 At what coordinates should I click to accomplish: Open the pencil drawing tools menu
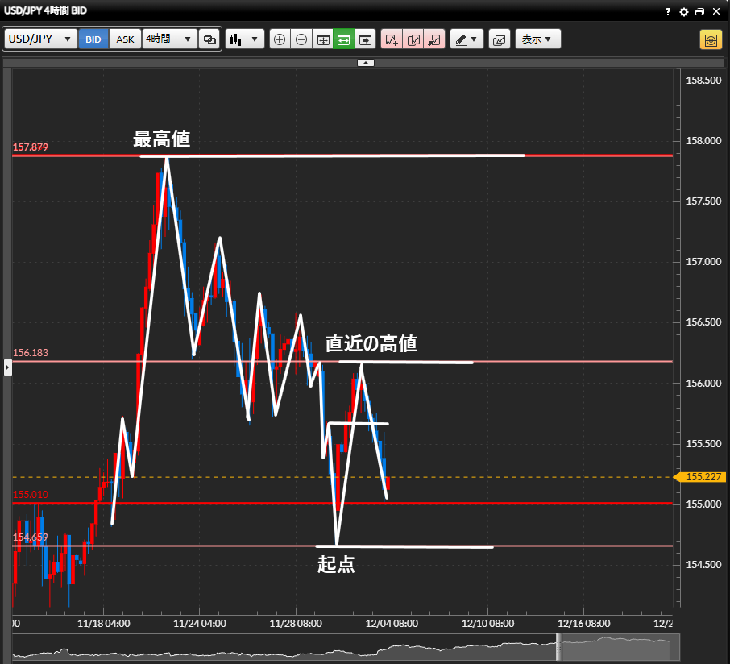coord(466,39)
